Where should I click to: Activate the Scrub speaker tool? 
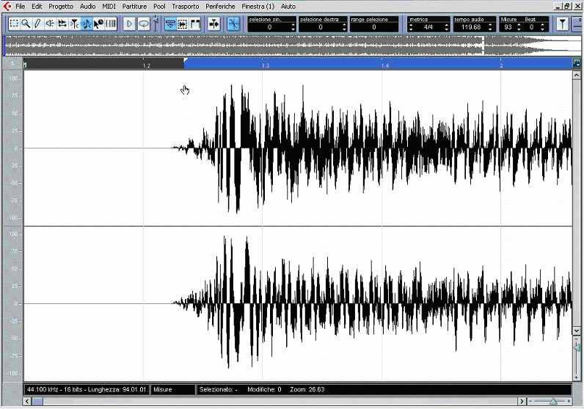(50, 23)
